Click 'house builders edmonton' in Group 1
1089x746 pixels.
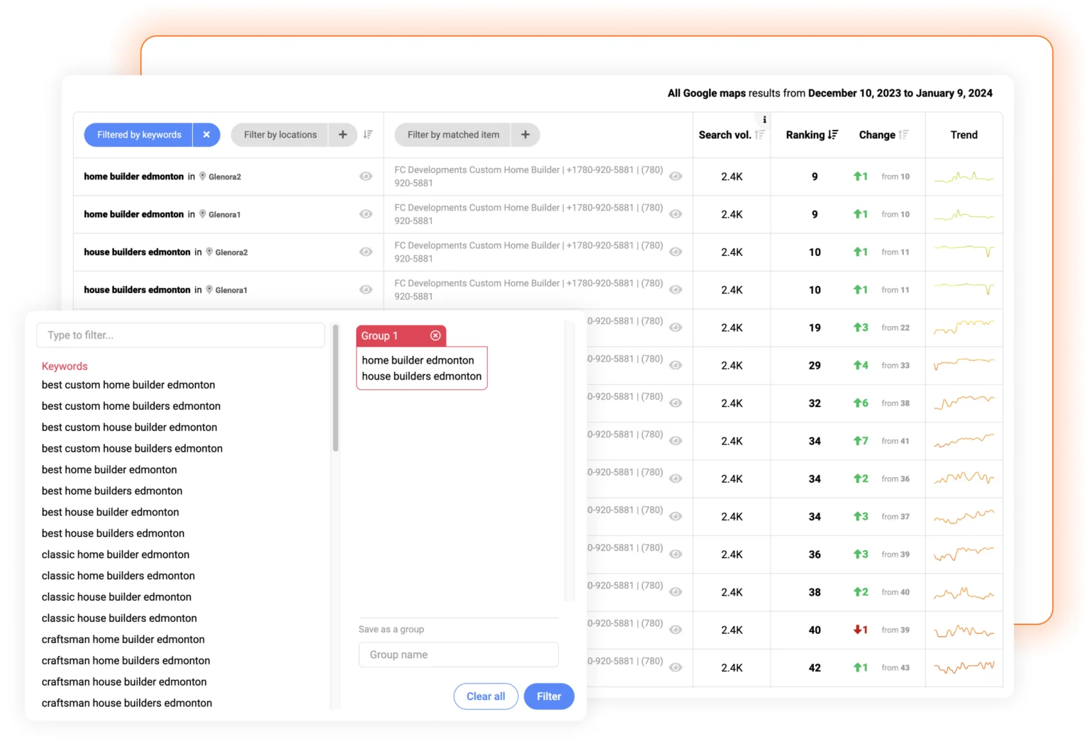[421, 377]
